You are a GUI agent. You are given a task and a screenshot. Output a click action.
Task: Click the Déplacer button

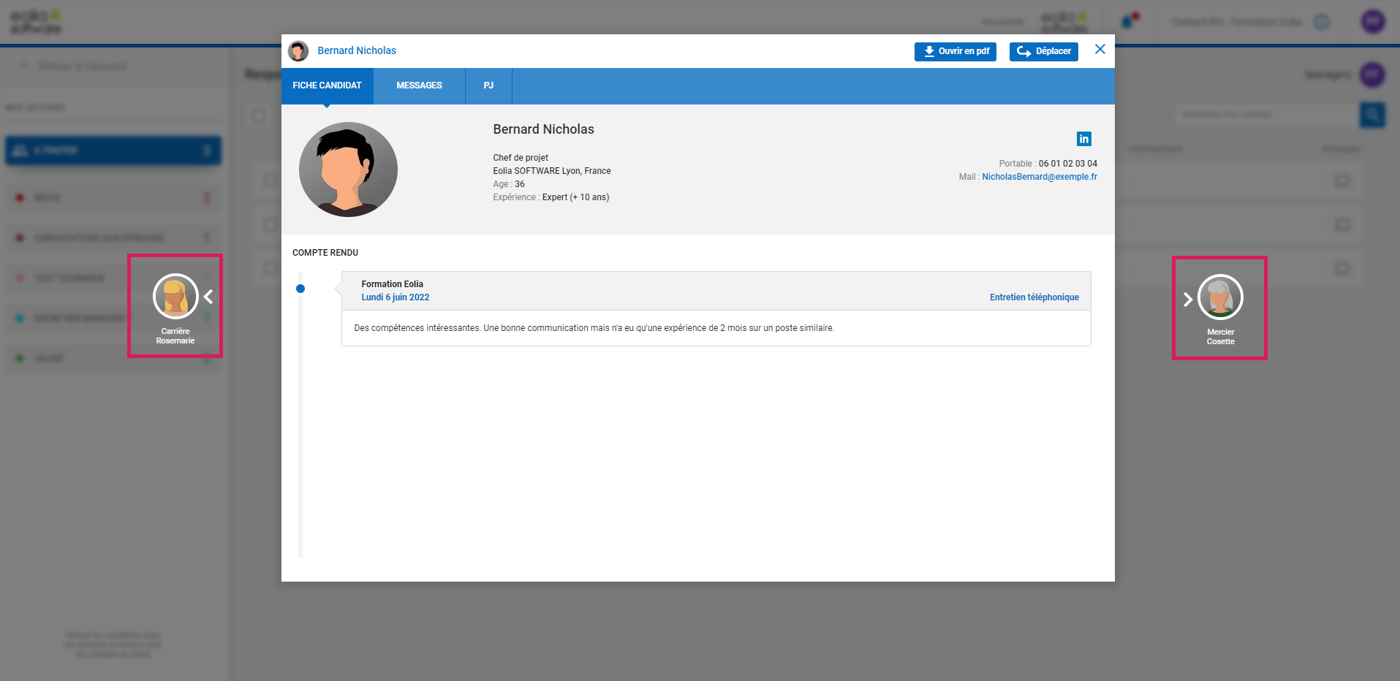(x=1043, y=51)
